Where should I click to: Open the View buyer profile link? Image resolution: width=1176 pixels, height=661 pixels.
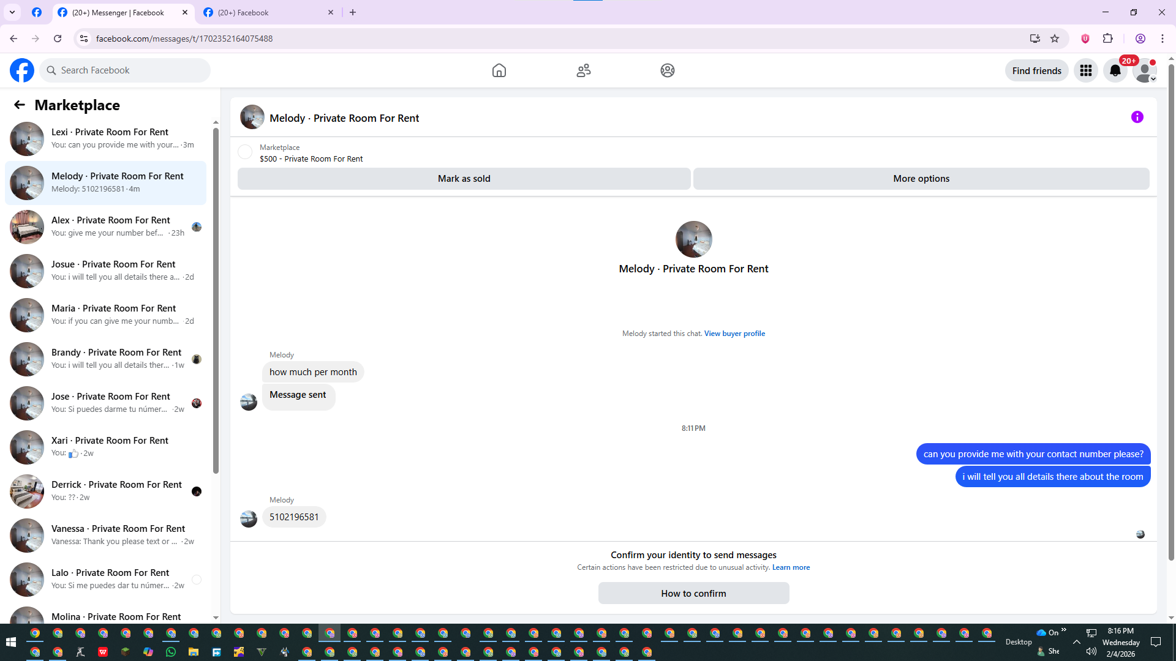coord(734,334)
